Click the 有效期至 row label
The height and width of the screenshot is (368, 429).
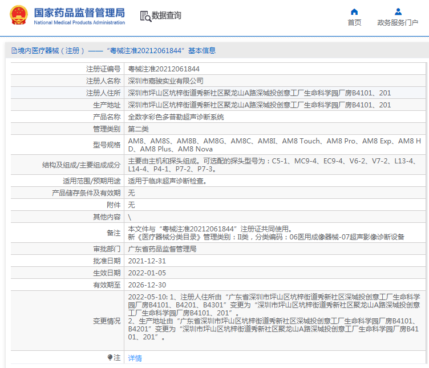point(107,285)
